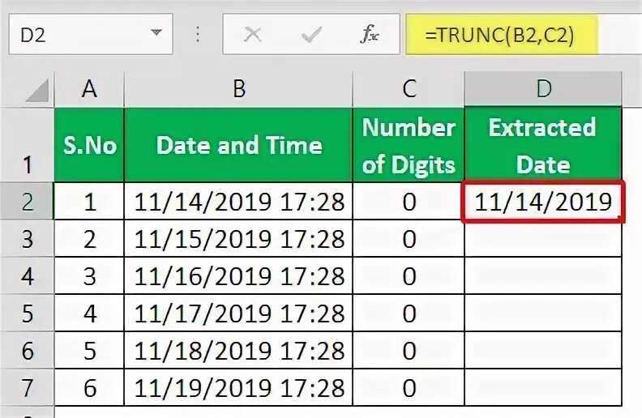Select column A header

(89, 88)
